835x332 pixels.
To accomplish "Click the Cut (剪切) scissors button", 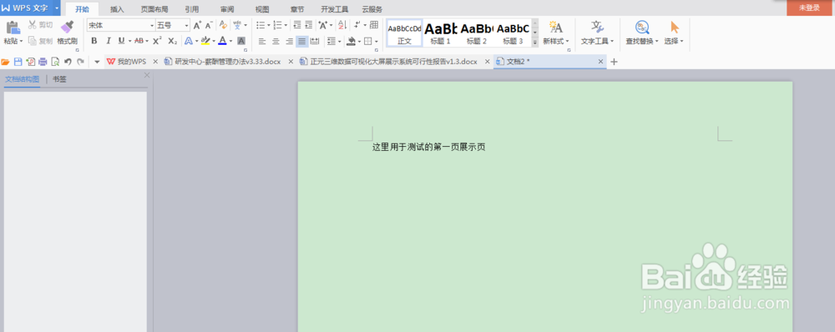I will pyautogui.click(x=40, y=25).
